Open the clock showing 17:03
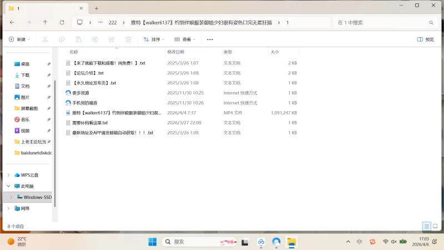The image size is (444, 250). (x=421, y=242)
